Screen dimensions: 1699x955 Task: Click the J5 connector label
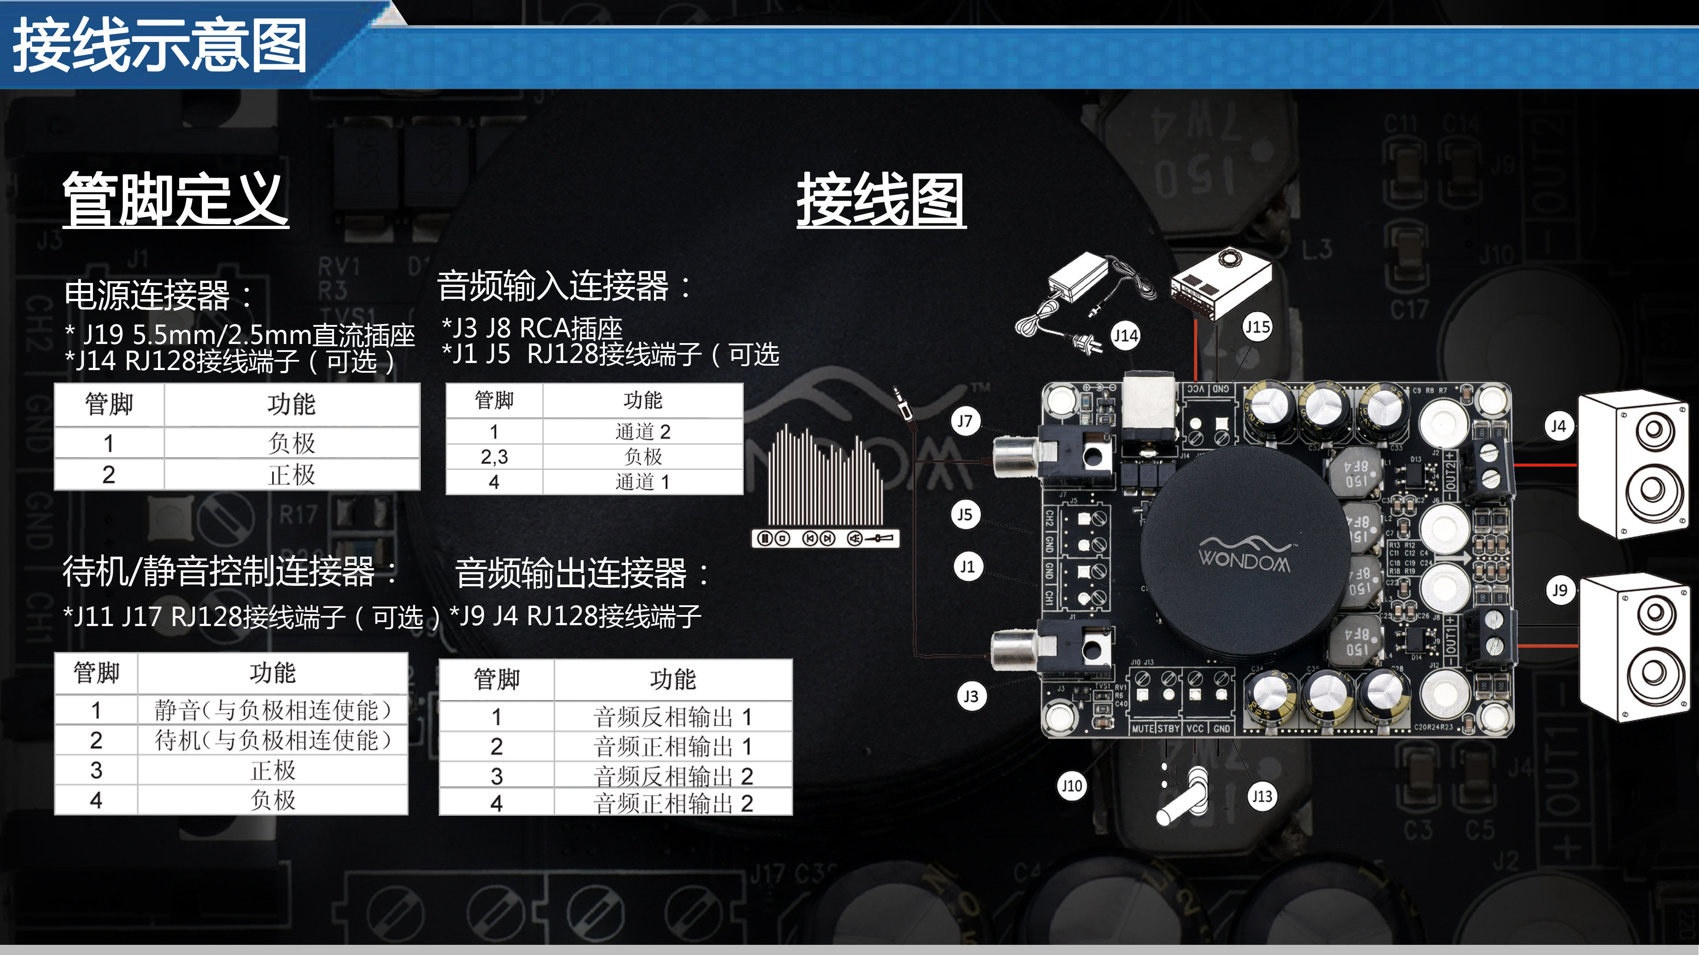965,514
